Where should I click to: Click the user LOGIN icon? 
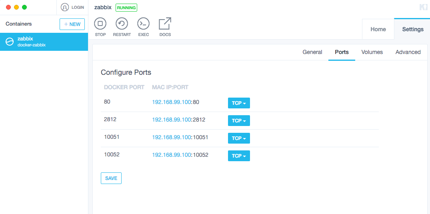tap(65, 7)
